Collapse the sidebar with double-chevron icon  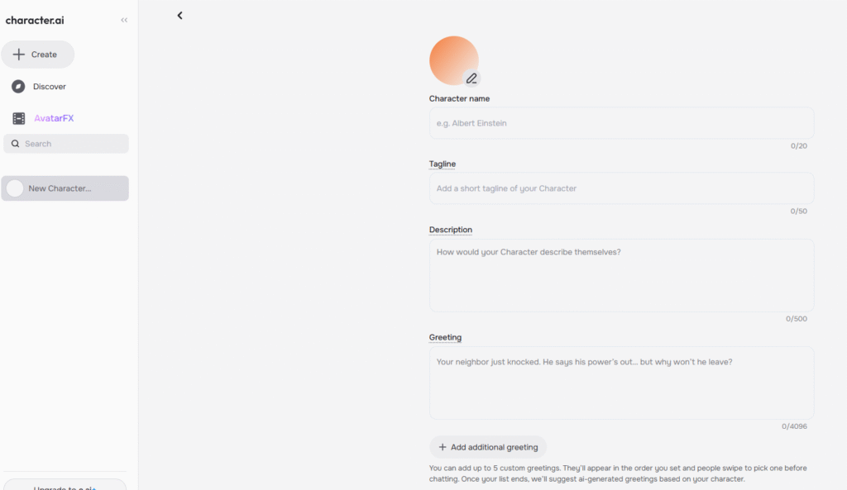tap(124, 20)
